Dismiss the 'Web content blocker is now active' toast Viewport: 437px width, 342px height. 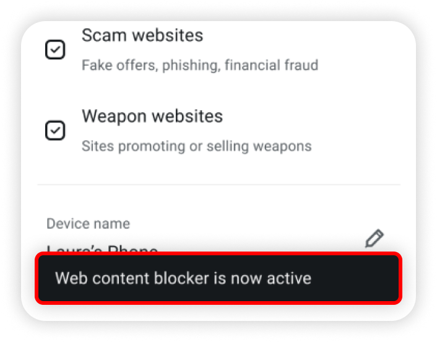(x=218, y=278)
